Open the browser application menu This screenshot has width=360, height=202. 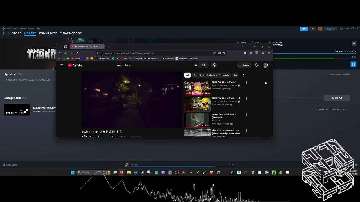(269, 53)
